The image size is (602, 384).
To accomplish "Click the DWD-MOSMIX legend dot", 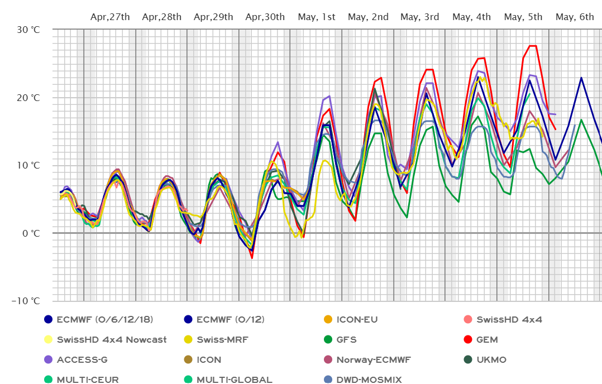I will (329, 380).
